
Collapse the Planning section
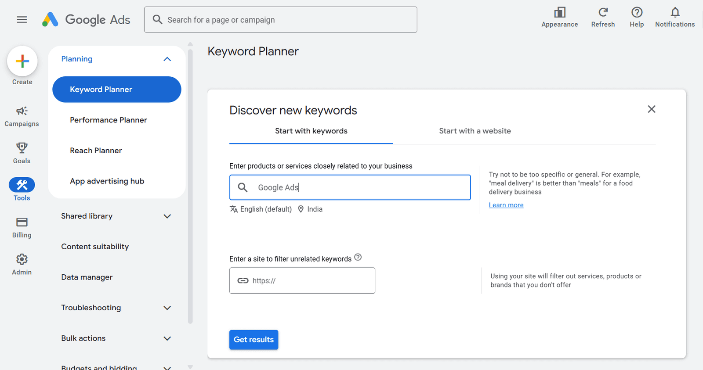point(167,59)
